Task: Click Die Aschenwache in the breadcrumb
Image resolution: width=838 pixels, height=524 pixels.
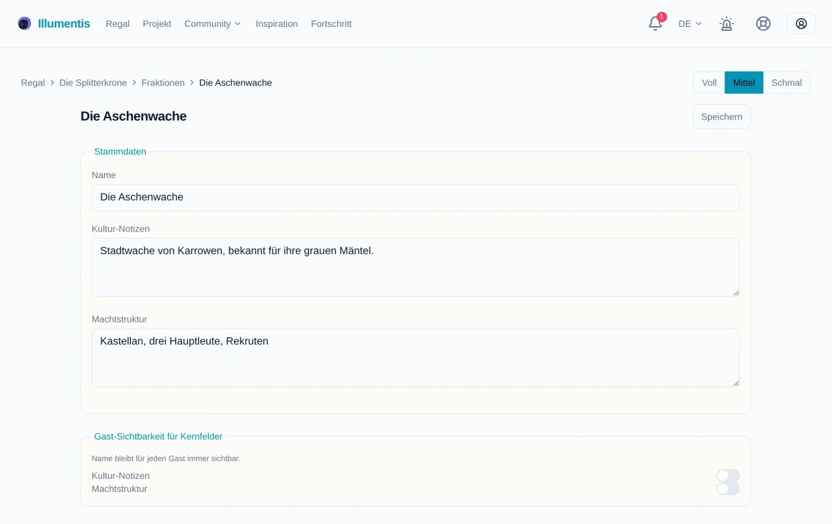Action: (236, 83)
